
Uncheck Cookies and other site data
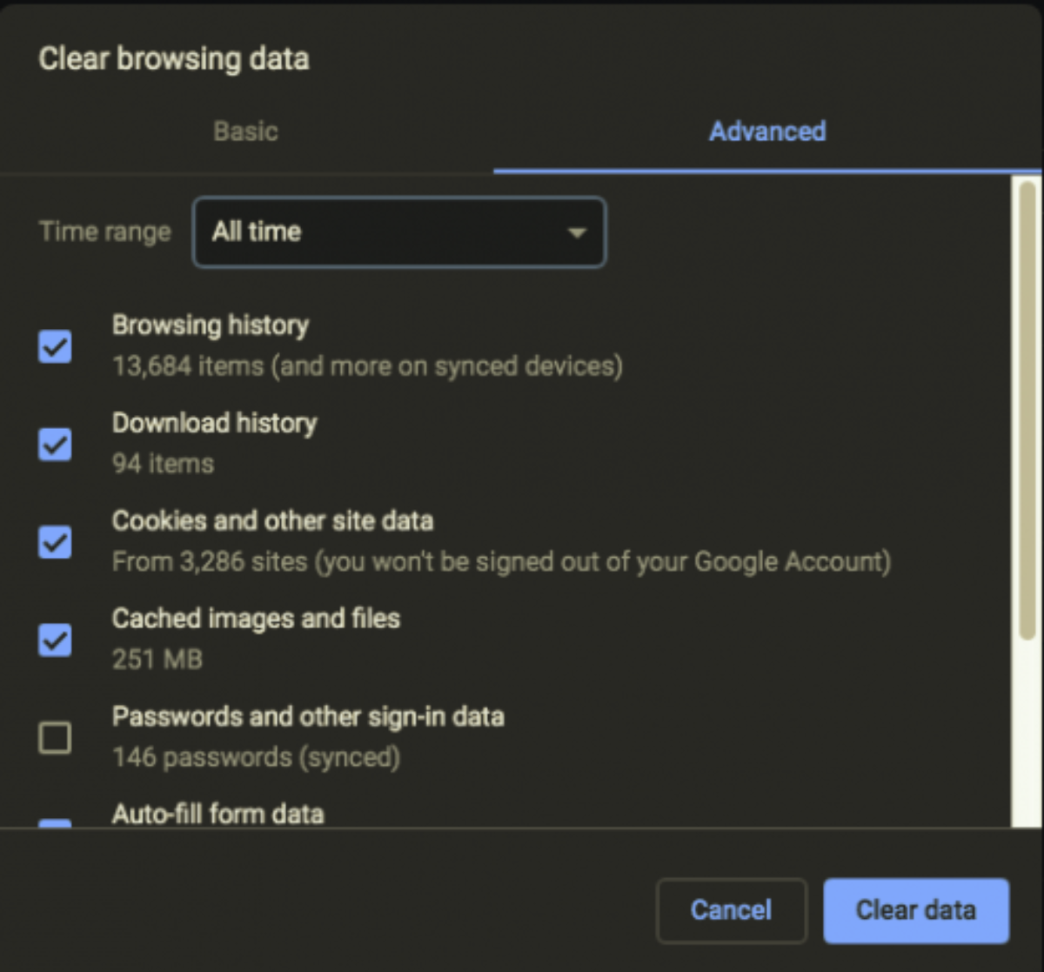click(55, 542)
